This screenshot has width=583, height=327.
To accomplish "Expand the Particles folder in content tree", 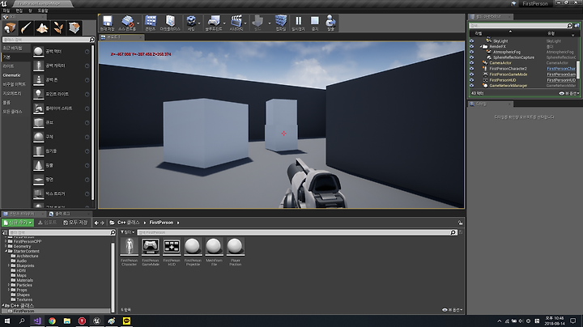I will 9,285.
